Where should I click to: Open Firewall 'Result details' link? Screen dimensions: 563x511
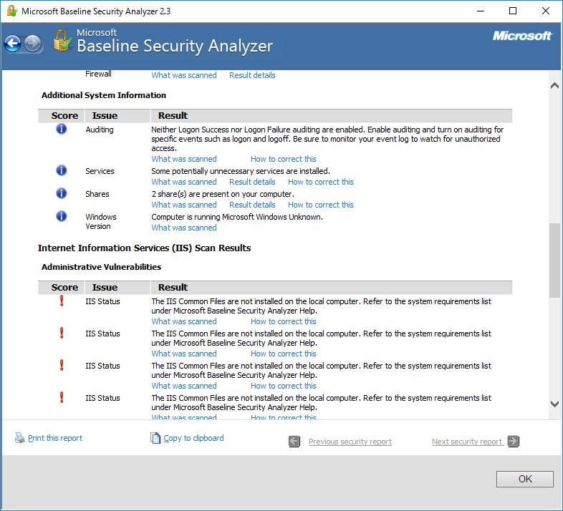click(x=252, y=75)
